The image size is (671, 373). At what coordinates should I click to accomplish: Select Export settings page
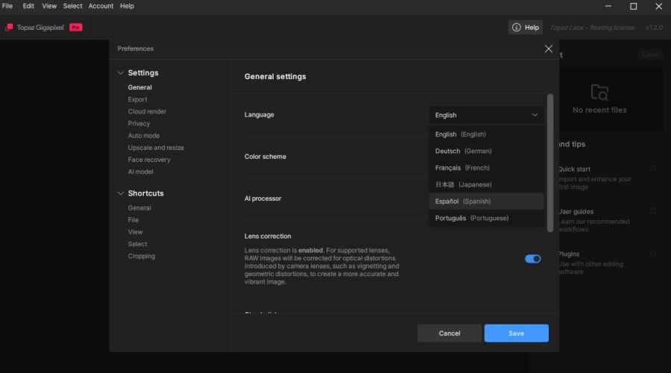(137, 99)
